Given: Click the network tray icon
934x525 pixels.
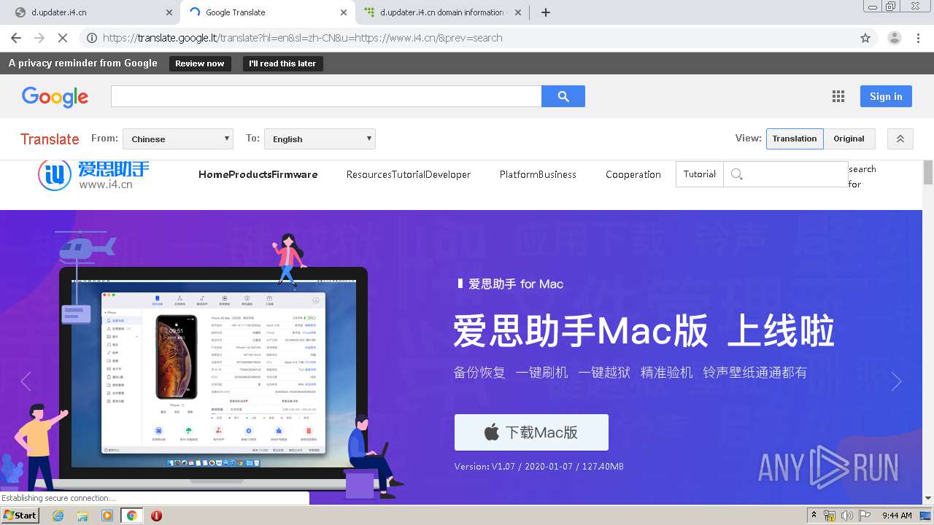Looking at the screenshot, I should [x=830, y=516].
